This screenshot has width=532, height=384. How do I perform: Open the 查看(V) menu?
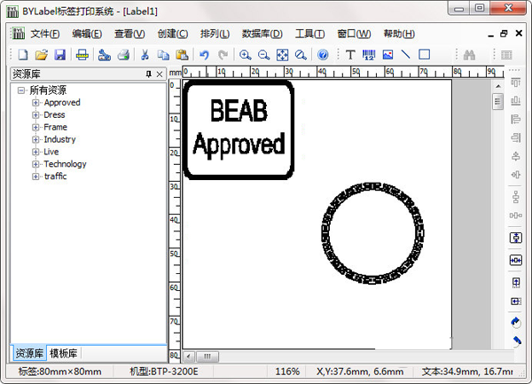point(129,34)
